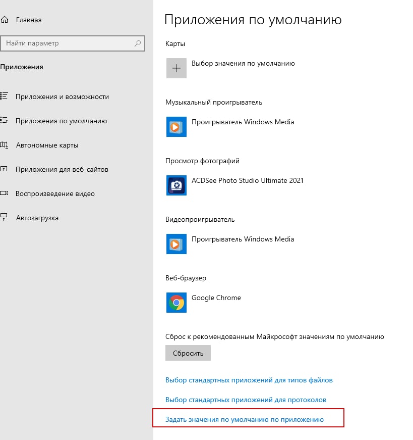Change music player Проигрыватель Windows Media label
This screenshot has height=440, width=413.
[243, 122]
